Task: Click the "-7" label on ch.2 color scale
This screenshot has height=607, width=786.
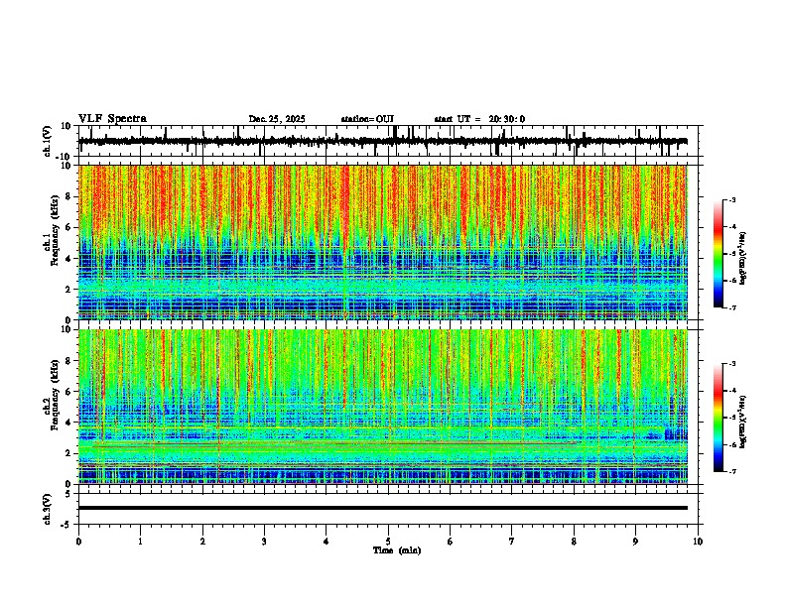Action: coord(732,471)
